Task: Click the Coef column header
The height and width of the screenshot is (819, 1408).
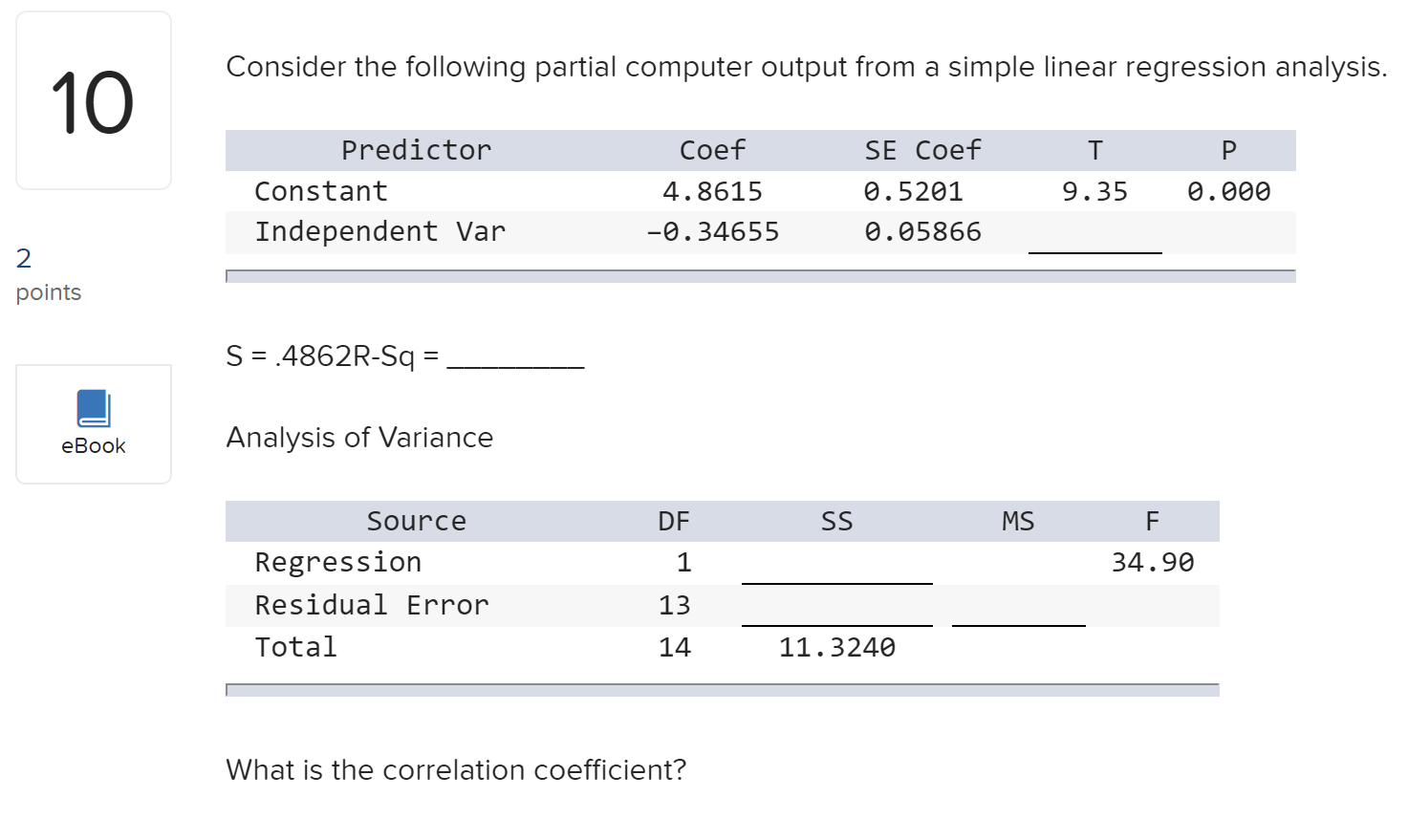Action: tap(712, 150)
